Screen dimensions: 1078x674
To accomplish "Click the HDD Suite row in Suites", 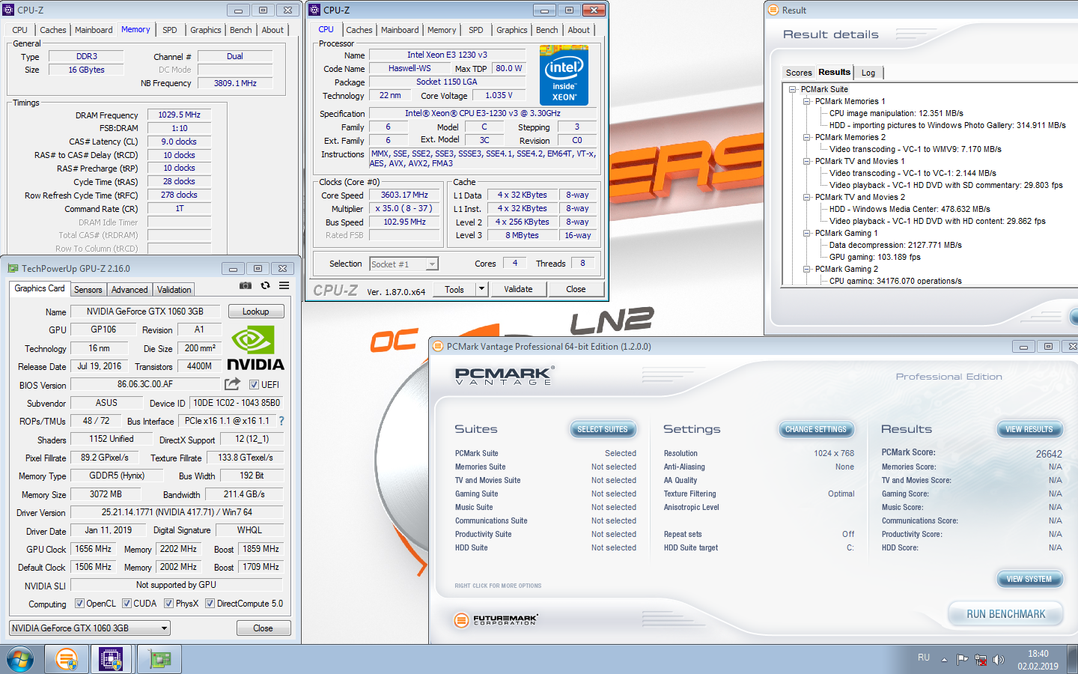I will point(546,547).
